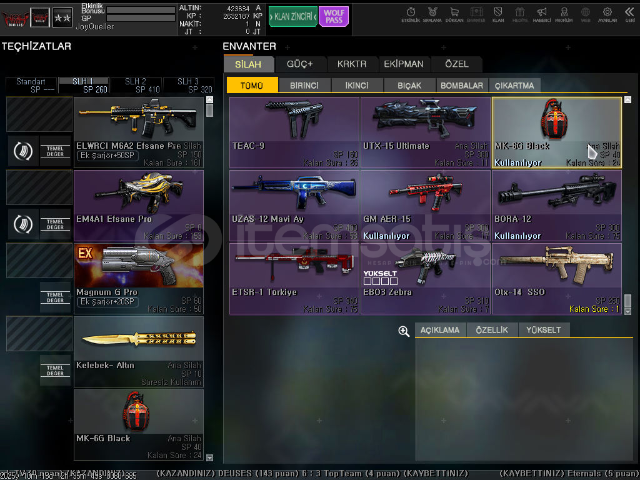Viewport: 640px width, 480px height.
Task: Open the YÜKSELT upgrade tab
Action: (544, 330)
